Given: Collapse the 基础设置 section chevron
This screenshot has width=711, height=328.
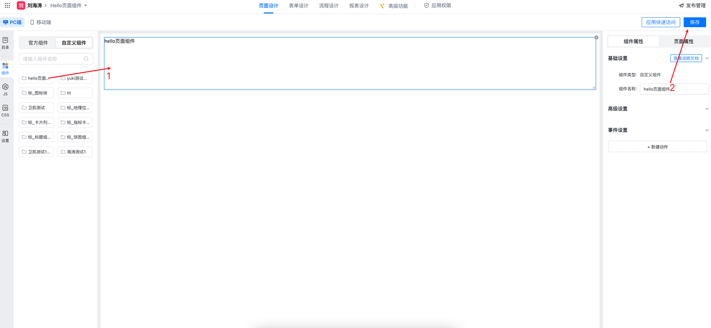Looking at the screenshot, I should pos(707,58).
